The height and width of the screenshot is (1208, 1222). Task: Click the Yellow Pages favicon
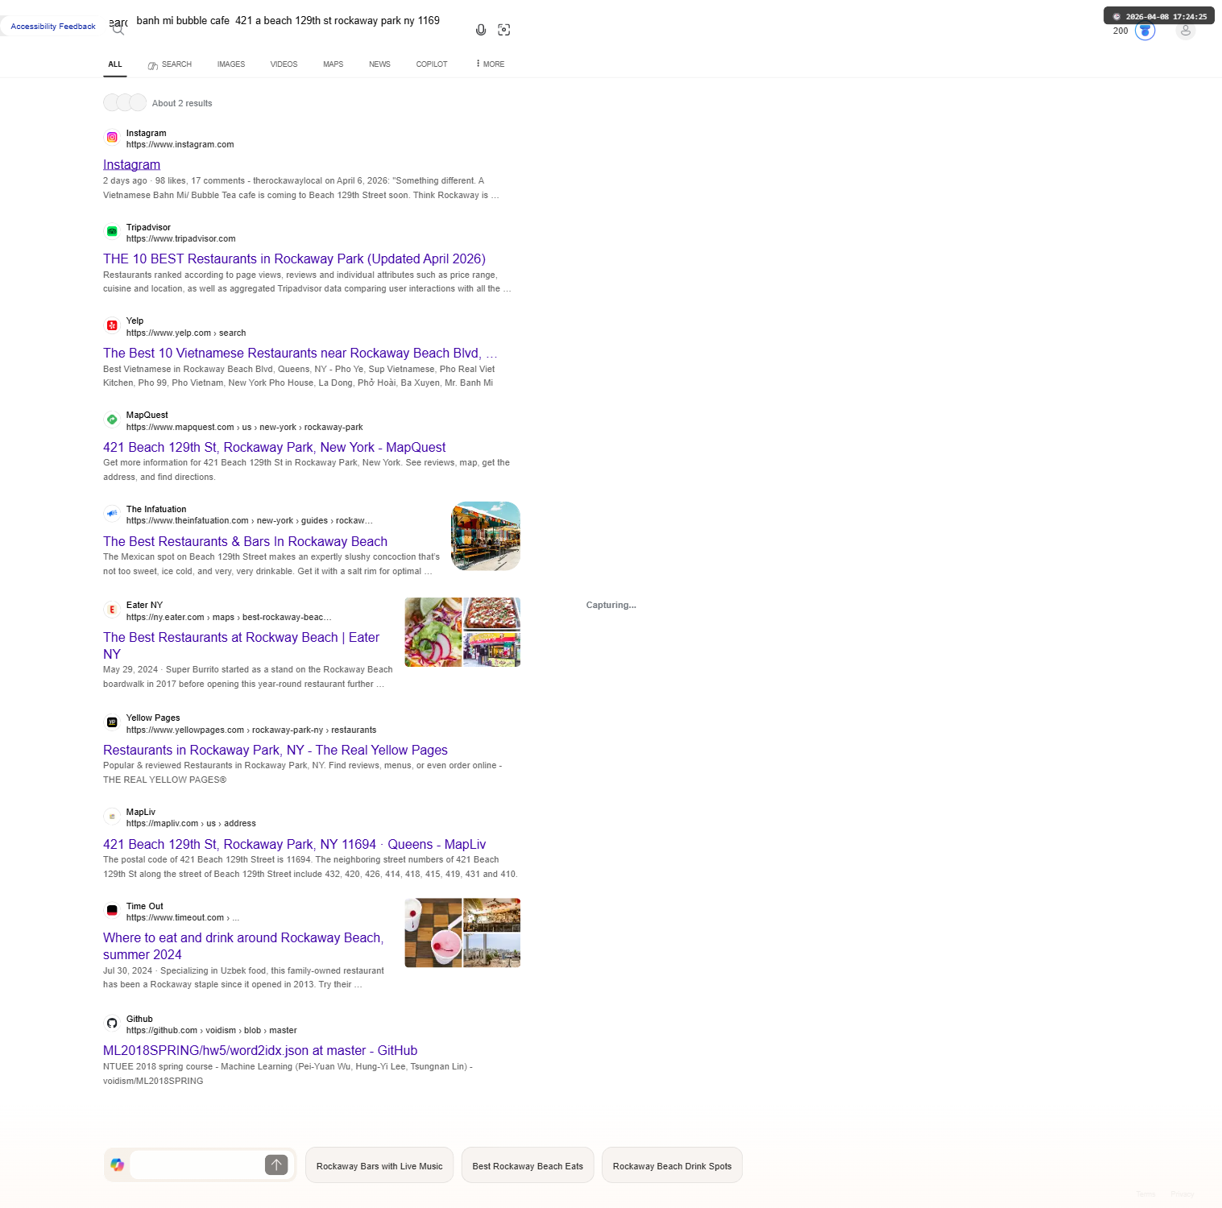pos(112,722)
